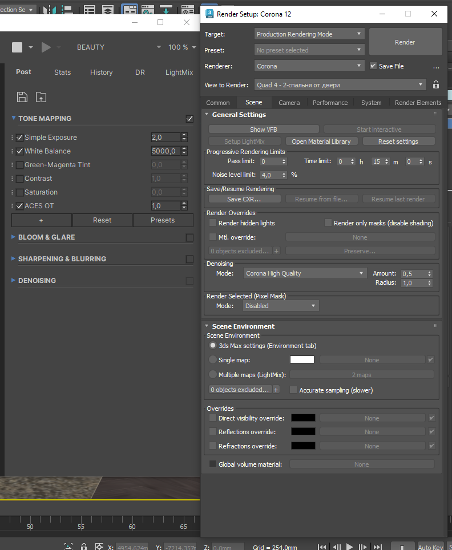This screenshot has height=550, width=452.
Task: Click the Show VFB button
Action: (x=264, y=130)
